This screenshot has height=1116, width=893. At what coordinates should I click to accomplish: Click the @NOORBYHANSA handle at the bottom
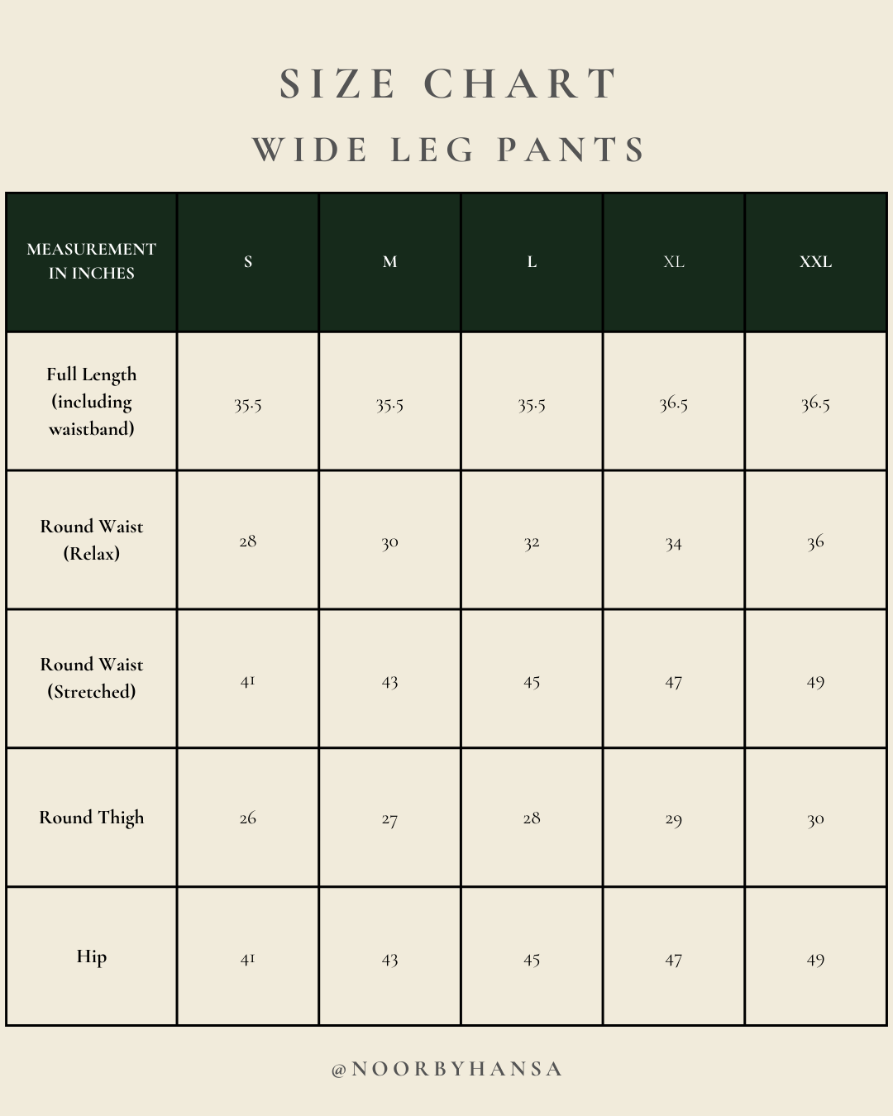point(446,1069)
